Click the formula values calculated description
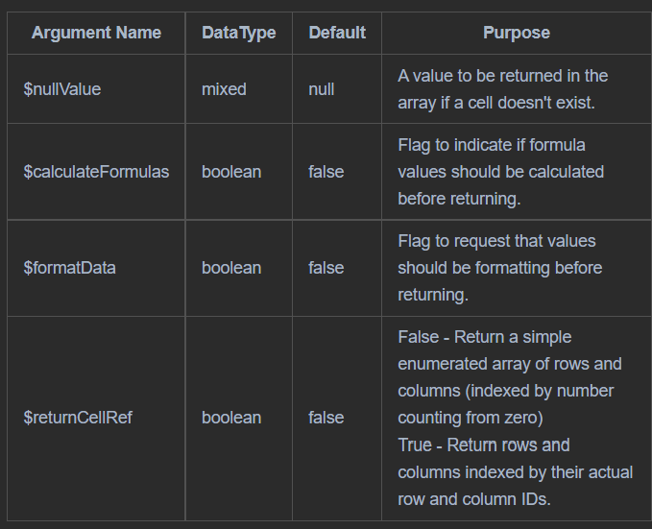The image size is (652, 529). tap(500, 172)
